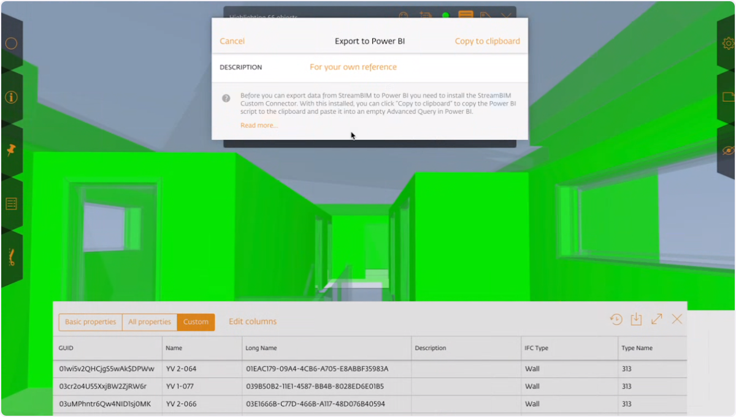
Task: Select the Basic properties tab
Action: [91, 322]
